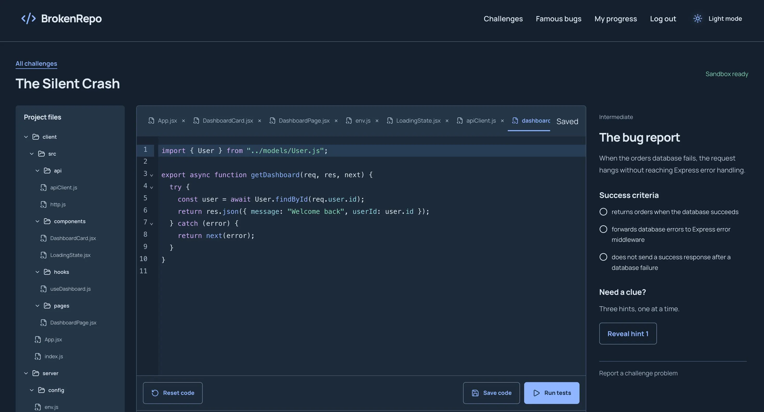The width and height of the screenshot is (764, 412).
Task: Mark 'forwards database errors to Express' criterion
Action: pos(603,229)
